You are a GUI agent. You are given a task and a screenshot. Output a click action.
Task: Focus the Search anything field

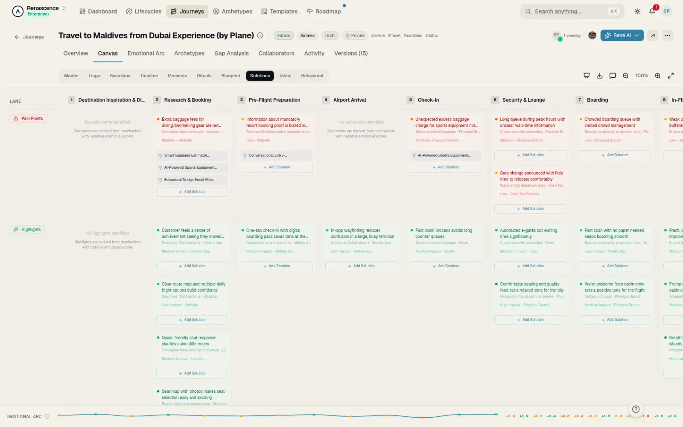(x=572, y=12)
